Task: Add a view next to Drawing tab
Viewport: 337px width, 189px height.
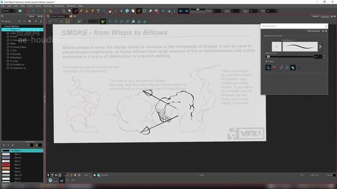Action: click(x=332, y=16)
